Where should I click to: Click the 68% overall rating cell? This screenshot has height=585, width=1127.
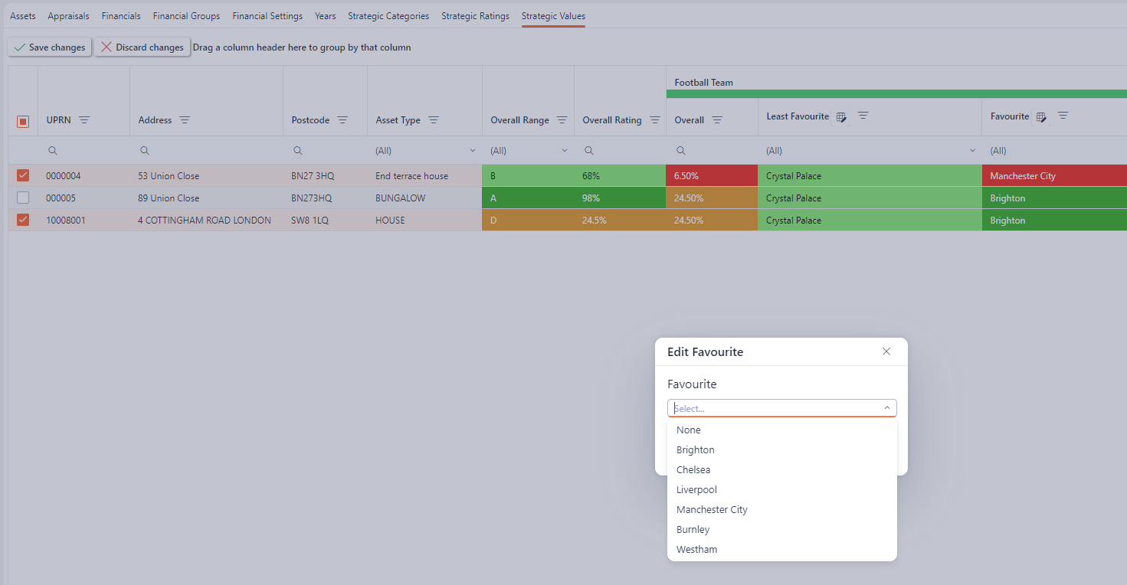tap(621, 176)
